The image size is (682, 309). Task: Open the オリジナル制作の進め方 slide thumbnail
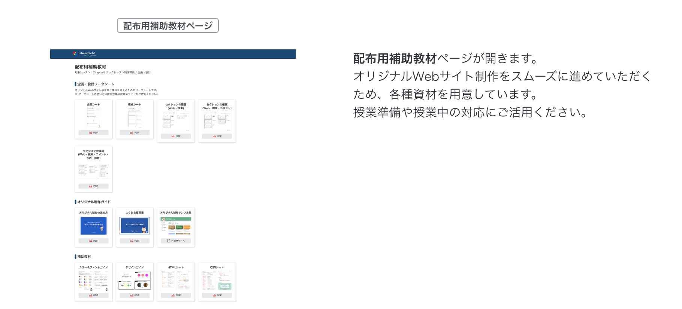tap(93, 226)
